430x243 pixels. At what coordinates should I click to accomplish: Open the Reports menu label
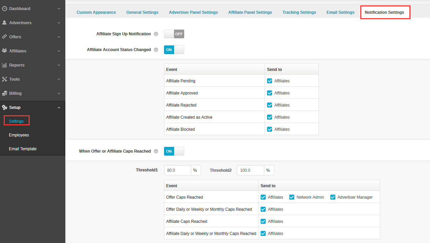[x=17, y=65]
